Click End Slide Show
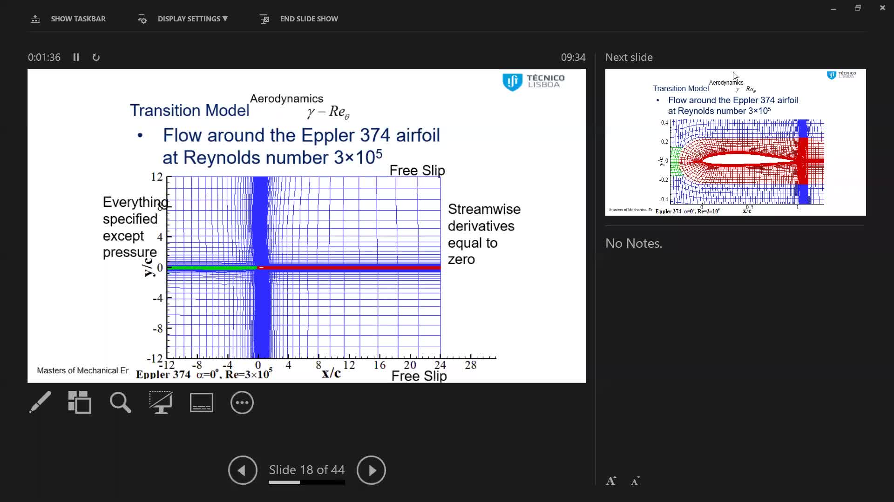894x502 pixels. (x=309, y=19)
